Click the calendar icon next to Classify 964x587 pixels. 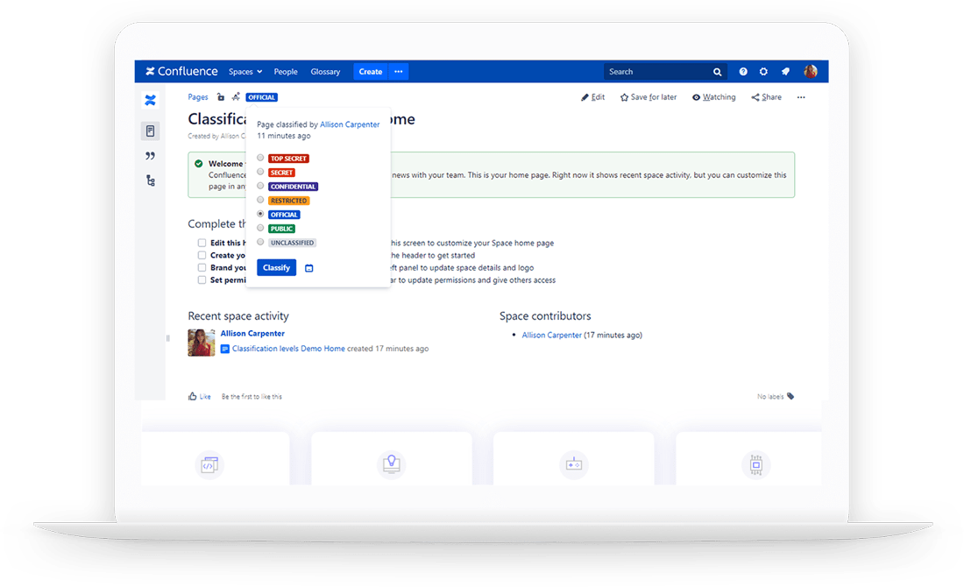[x=309, y=268]
